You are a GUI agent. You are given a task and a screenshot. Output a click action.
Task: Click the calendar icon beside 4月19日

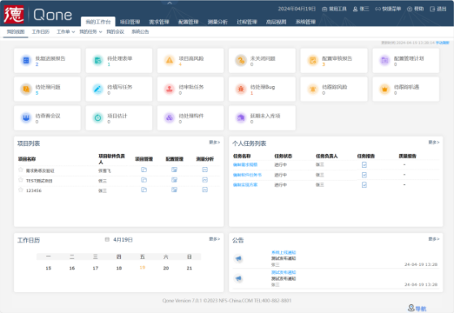[107, 239]
